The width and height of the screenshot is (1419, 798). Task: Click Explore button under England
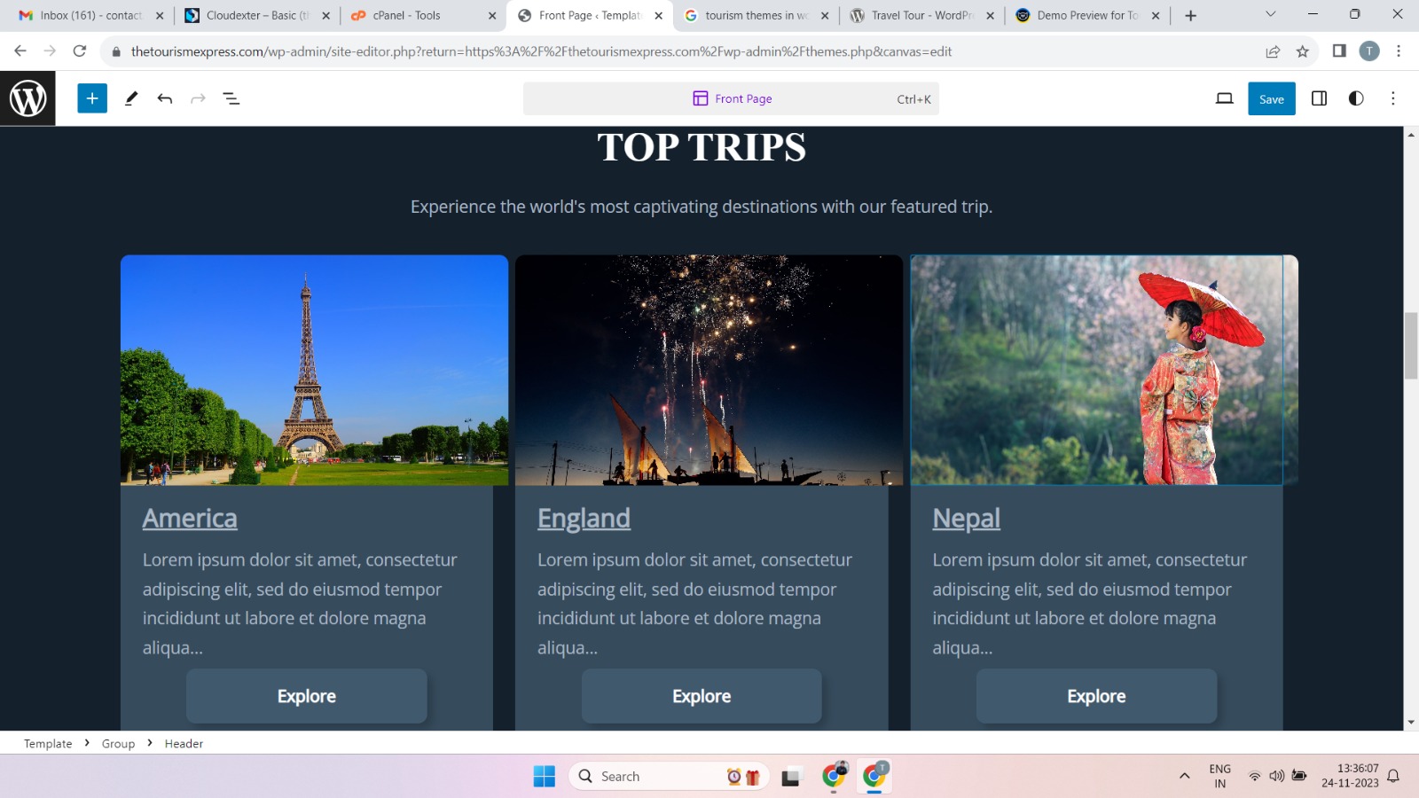coord(702,696)
